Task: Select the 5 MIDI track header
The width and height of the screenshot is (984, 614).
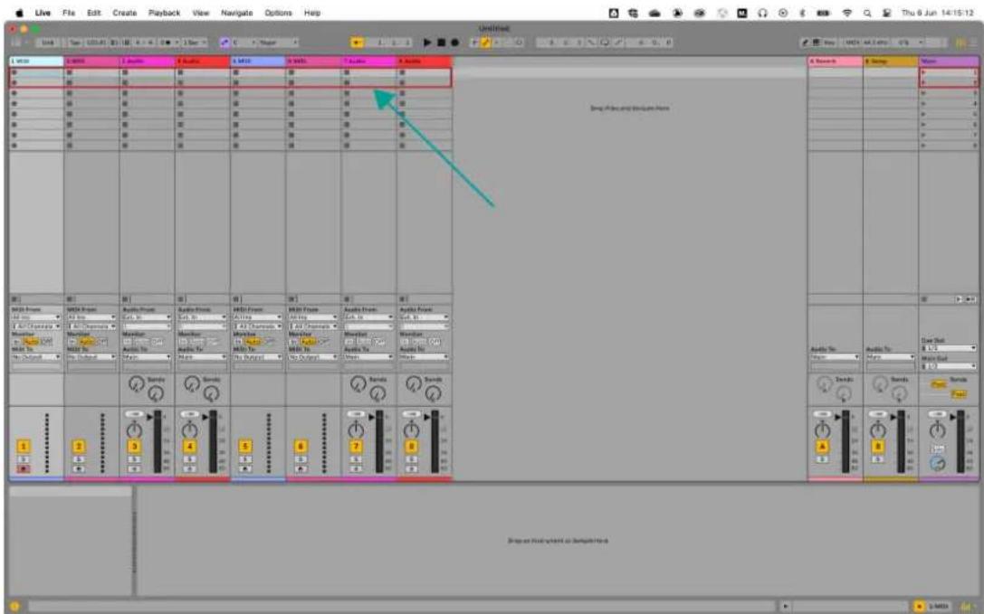Action: 258,61
